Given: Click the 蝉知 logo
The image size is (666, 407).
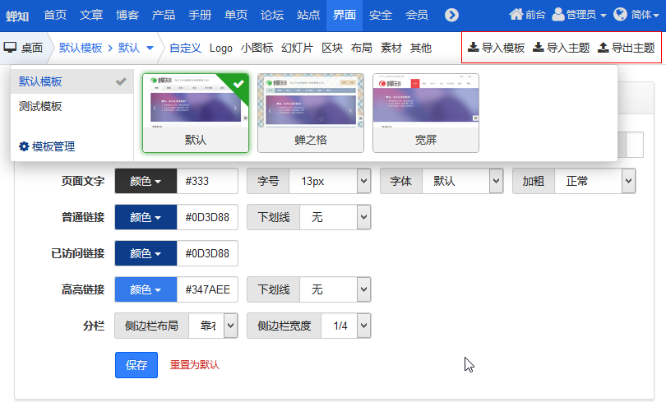Looking at the screenshot, I should point(17,16).
